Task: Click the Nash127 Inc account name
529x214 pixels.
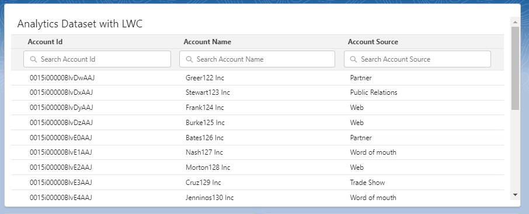Action: click(204, 152)
